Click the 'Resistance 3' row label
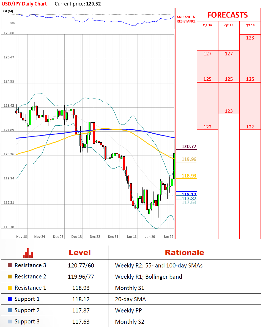 point(30,265)
